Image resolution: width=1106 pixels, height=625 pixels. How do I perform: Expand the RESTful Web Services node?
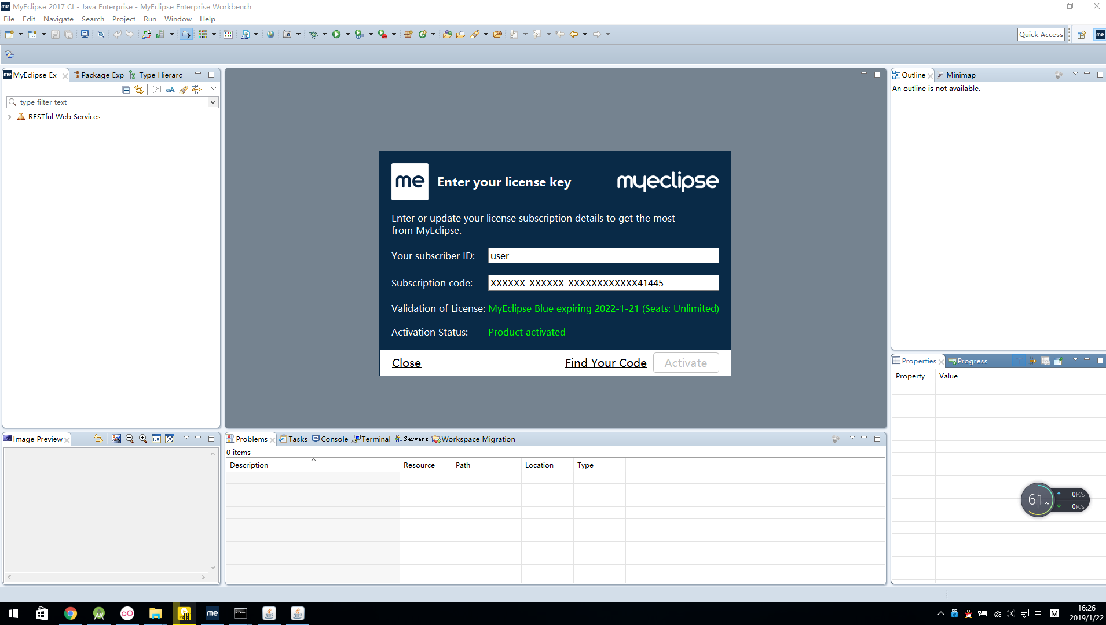[x=9, y=117]
